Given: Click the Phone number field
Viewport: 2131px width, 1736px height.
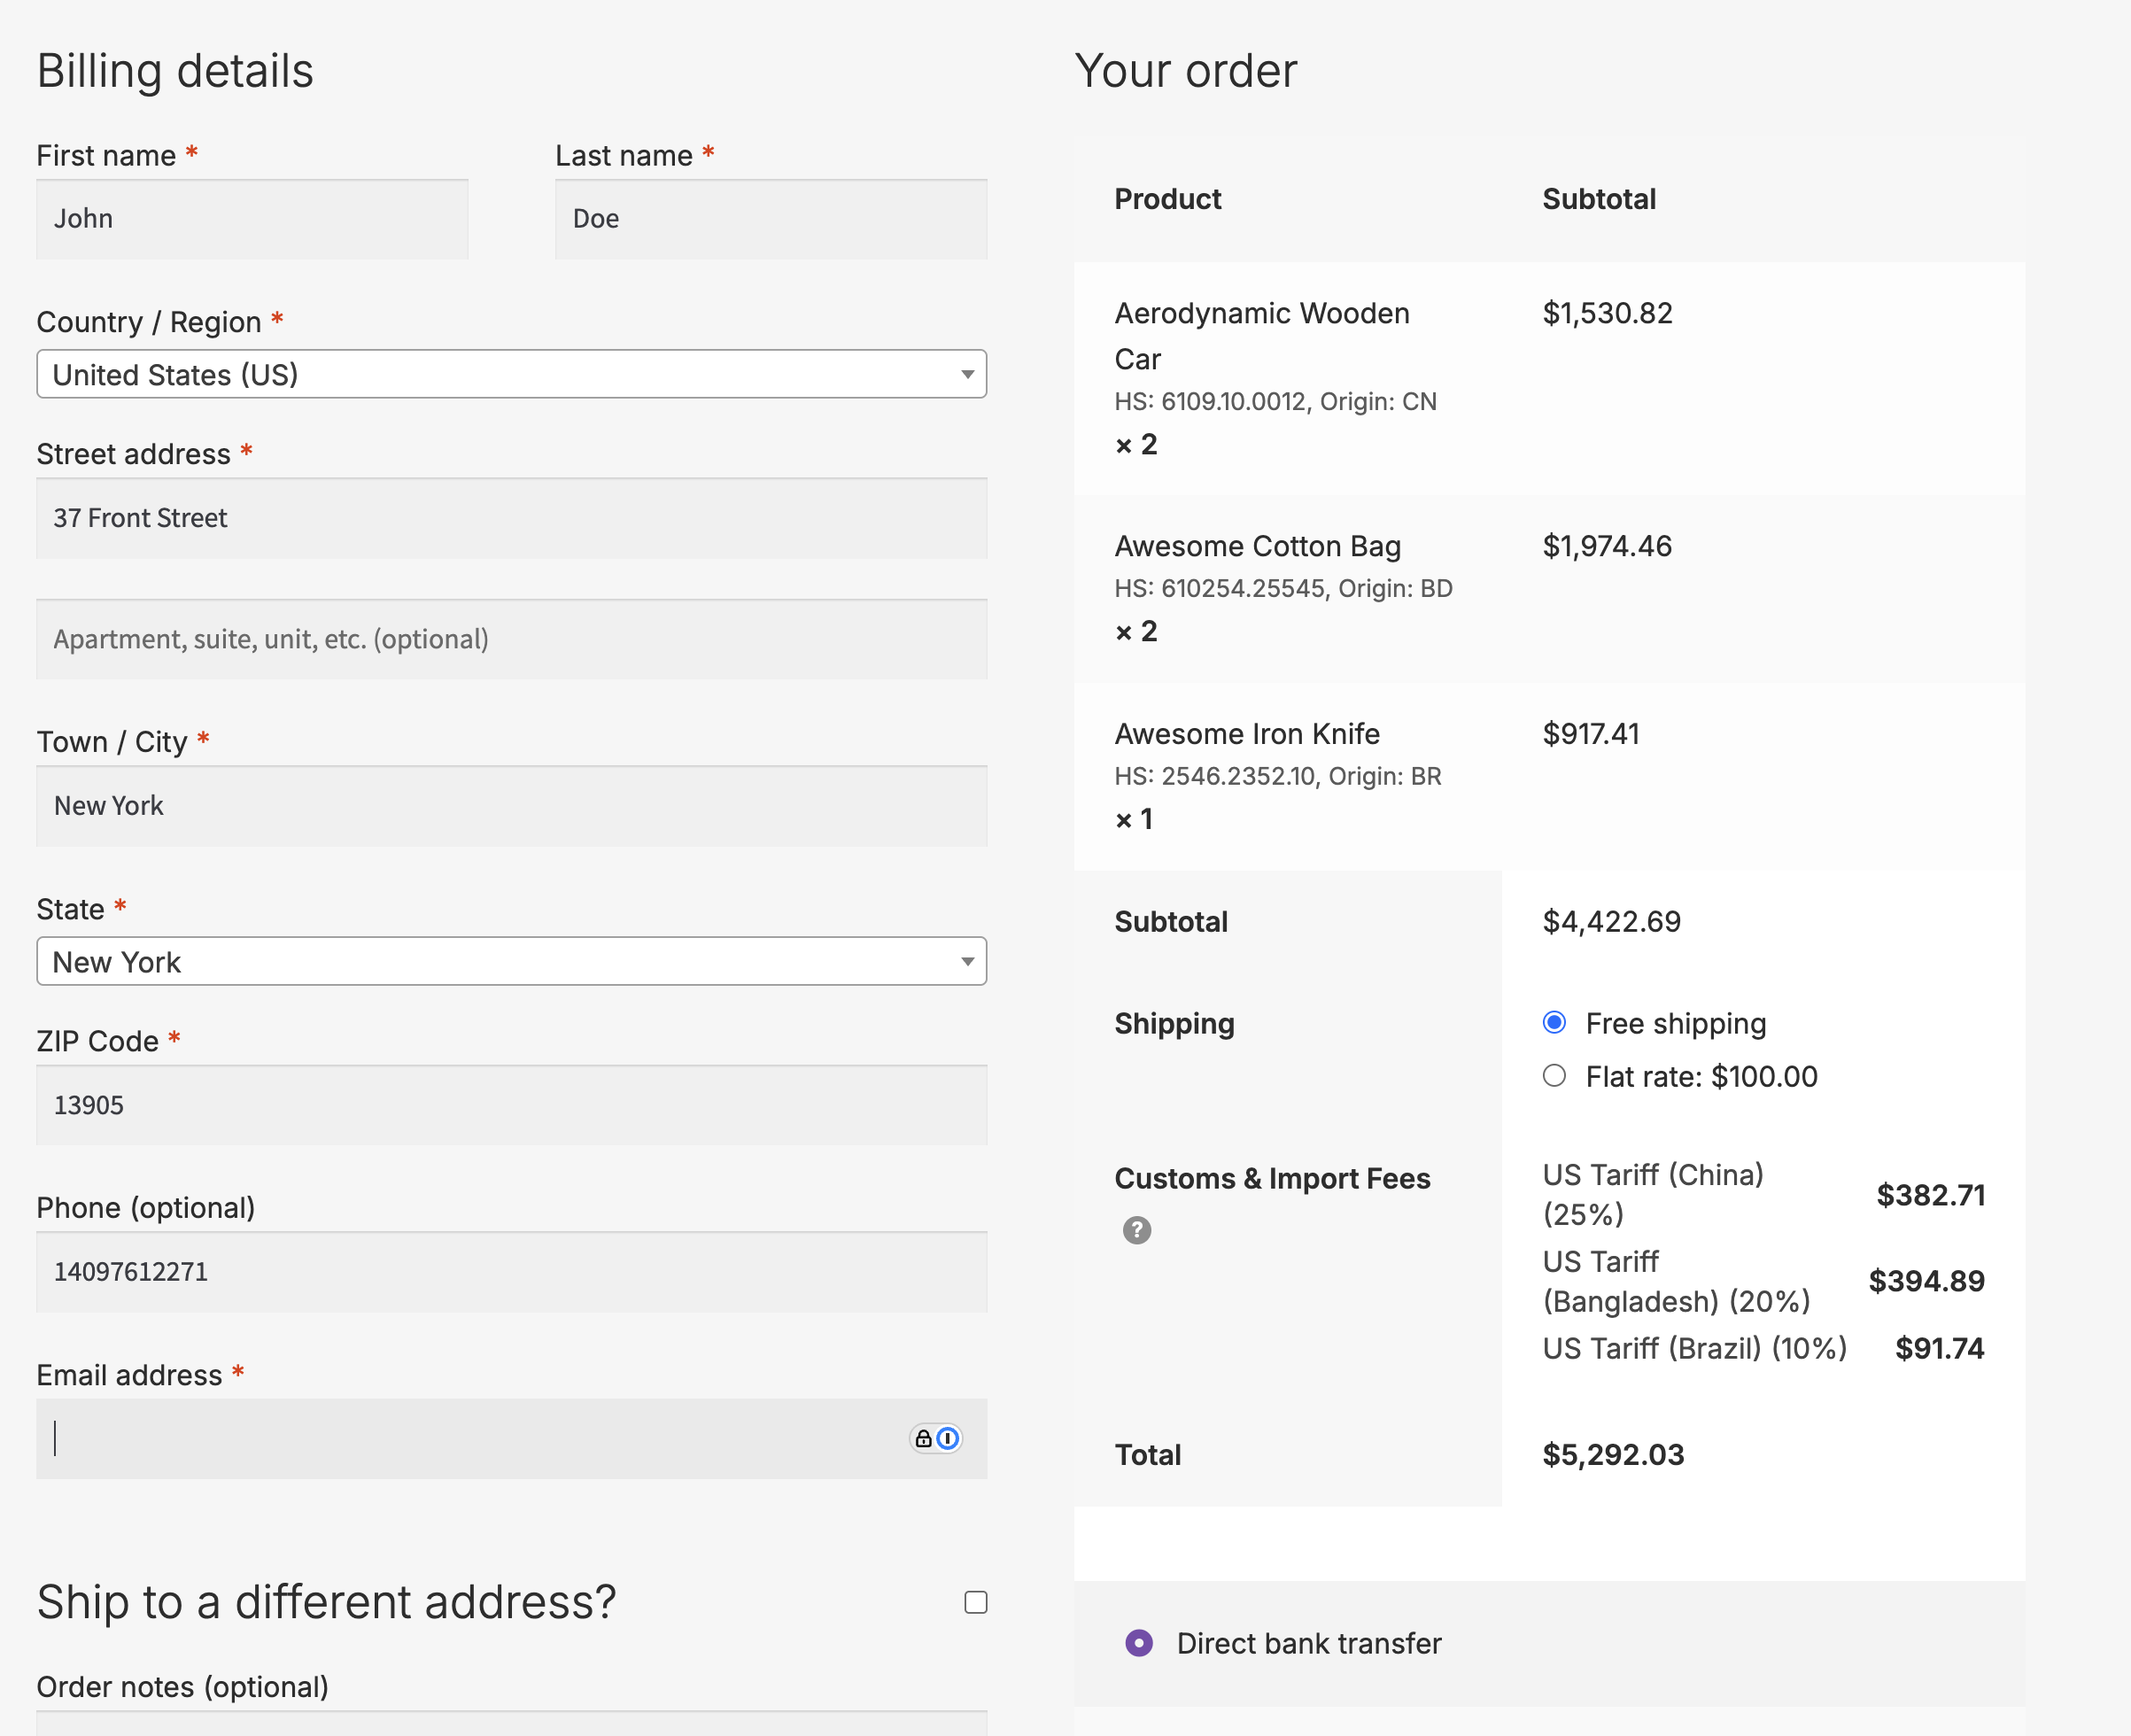Looking at the screenshot, I should [511, 1272].
